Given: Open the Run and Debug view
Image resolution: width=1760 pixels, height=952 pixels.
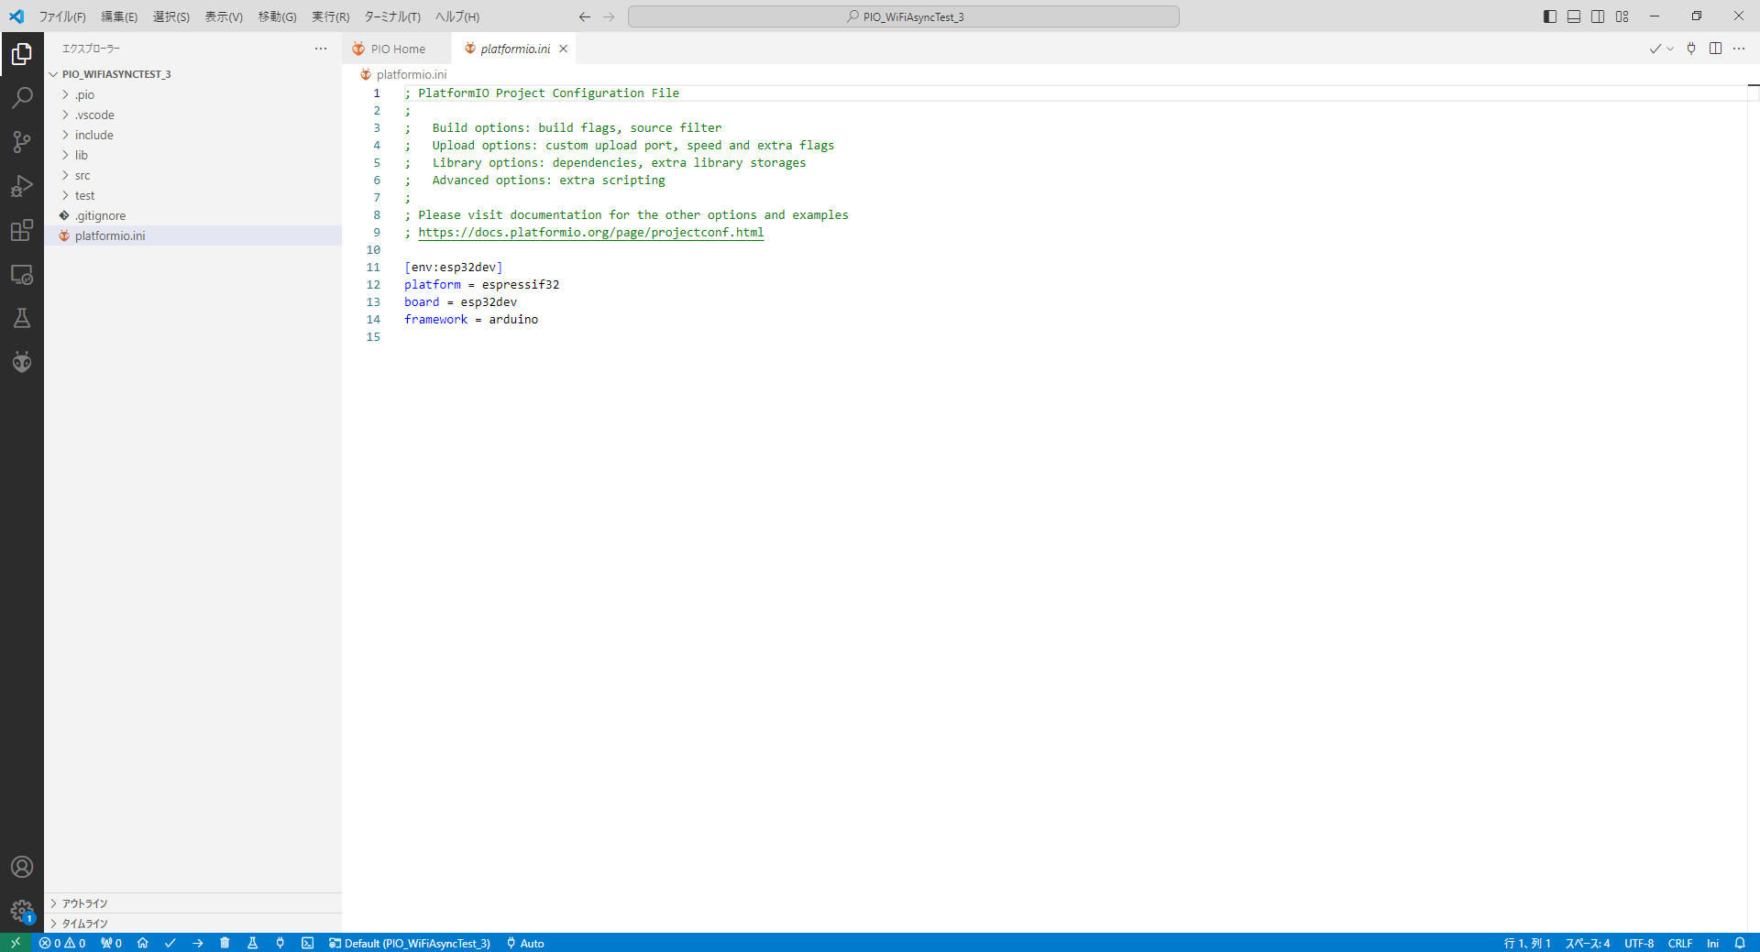Looking at the screenshot, I should (22, 186).
